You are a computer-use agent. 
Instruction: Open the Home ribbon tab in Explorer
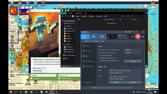click(70, 13)
